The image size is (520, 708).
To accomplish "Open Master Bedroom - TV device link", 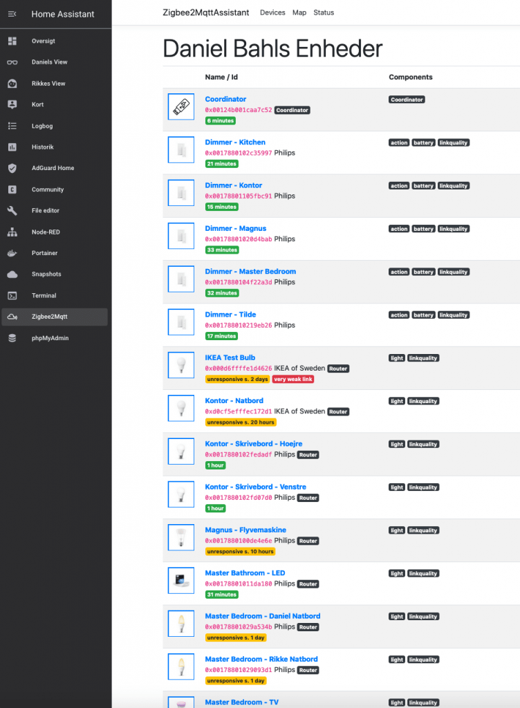I will pos(242,702).
